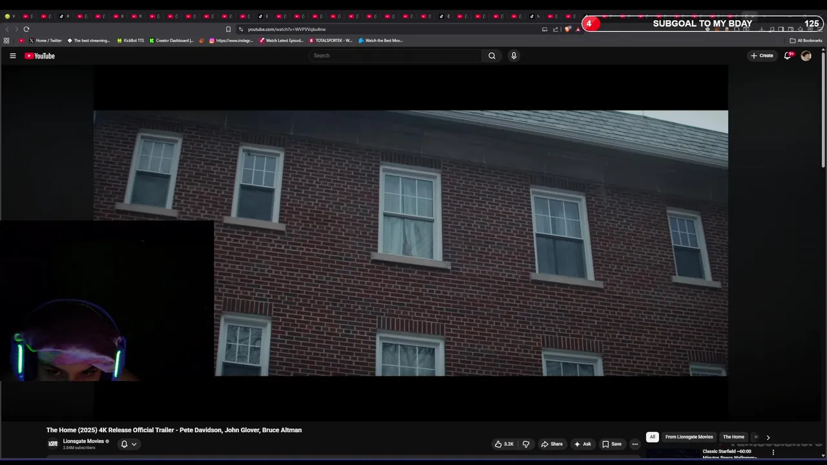Open the apps grid in bookmarks bar
This screenshot has width=827, height=465.
(6, 40)
